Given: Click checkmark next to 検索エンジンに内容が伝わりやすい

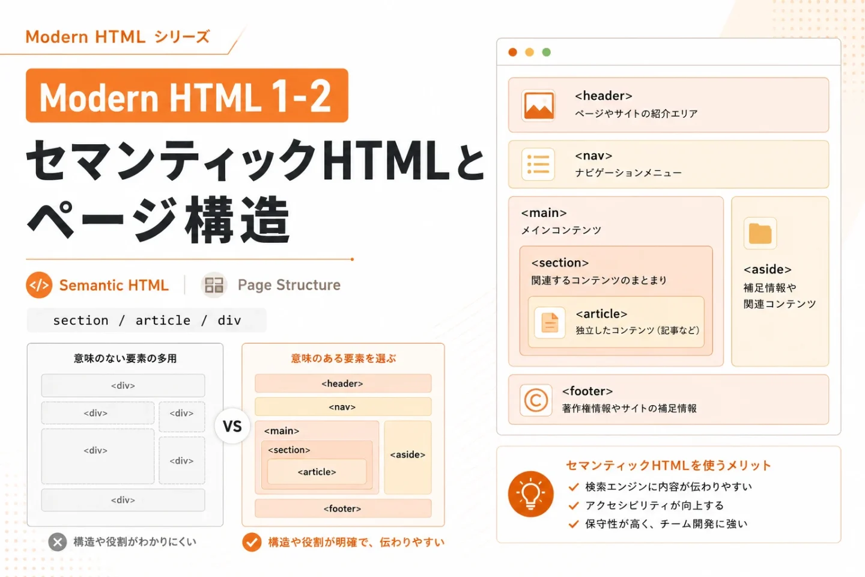Looking at the screenshot, I should (574, 487).
